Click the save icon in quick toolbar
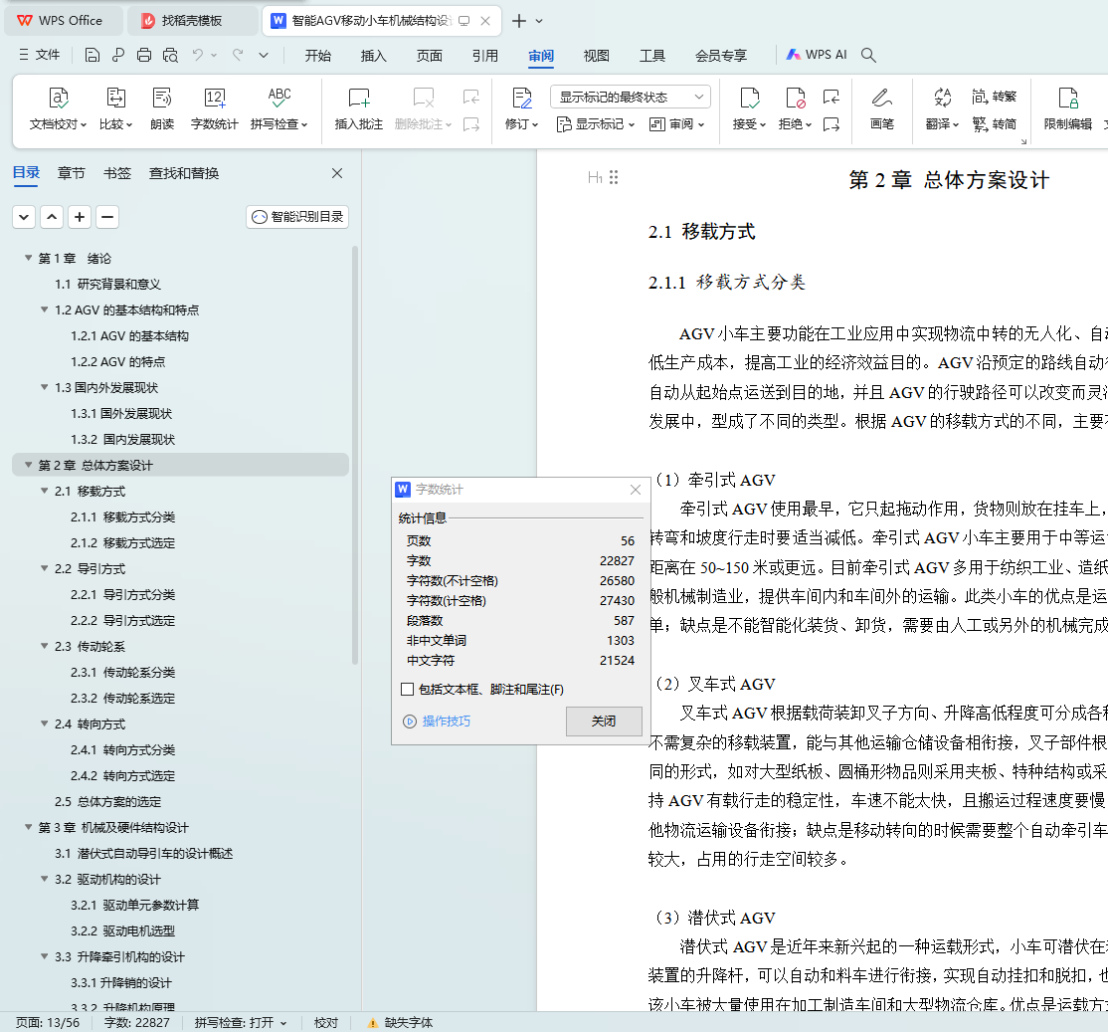 click(x=92, y=55)
